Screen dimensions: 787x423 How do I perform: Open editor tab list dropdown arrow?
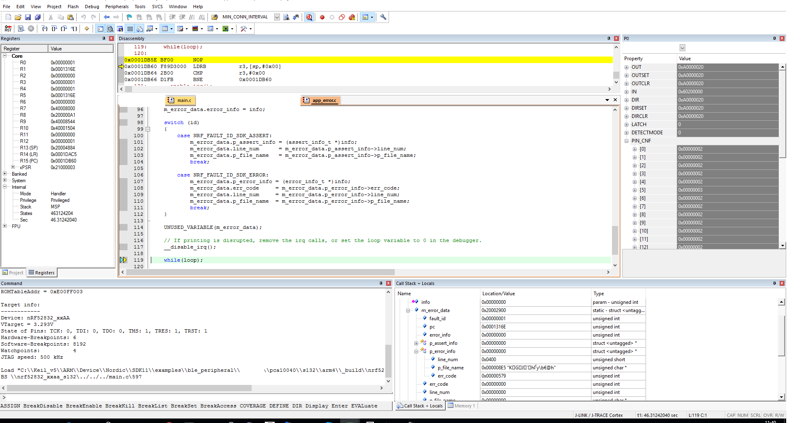(x=607, y=100)
